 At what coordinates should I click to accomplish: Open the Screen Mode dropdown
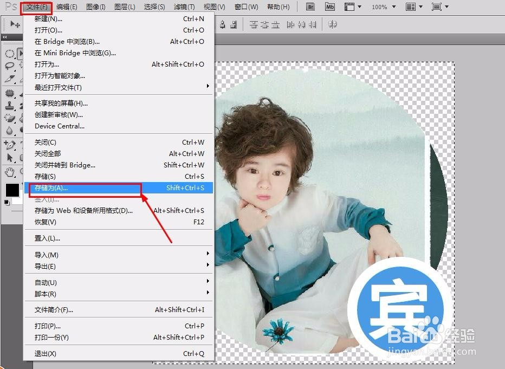(440, 7)
